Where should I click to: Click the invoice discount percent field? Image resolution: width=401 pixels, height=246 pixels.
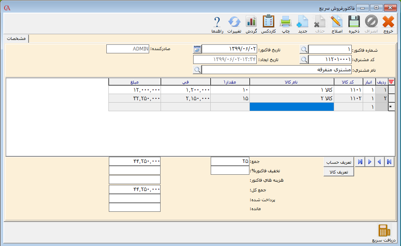[x=229, y=171]
